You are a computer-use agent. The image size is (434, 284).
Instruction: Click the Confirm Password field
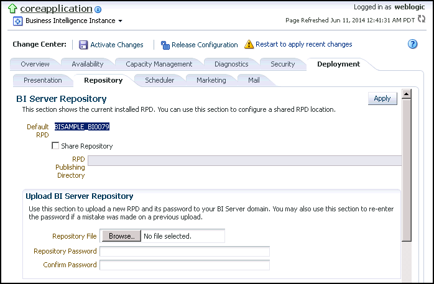click(x=185, y=265)
